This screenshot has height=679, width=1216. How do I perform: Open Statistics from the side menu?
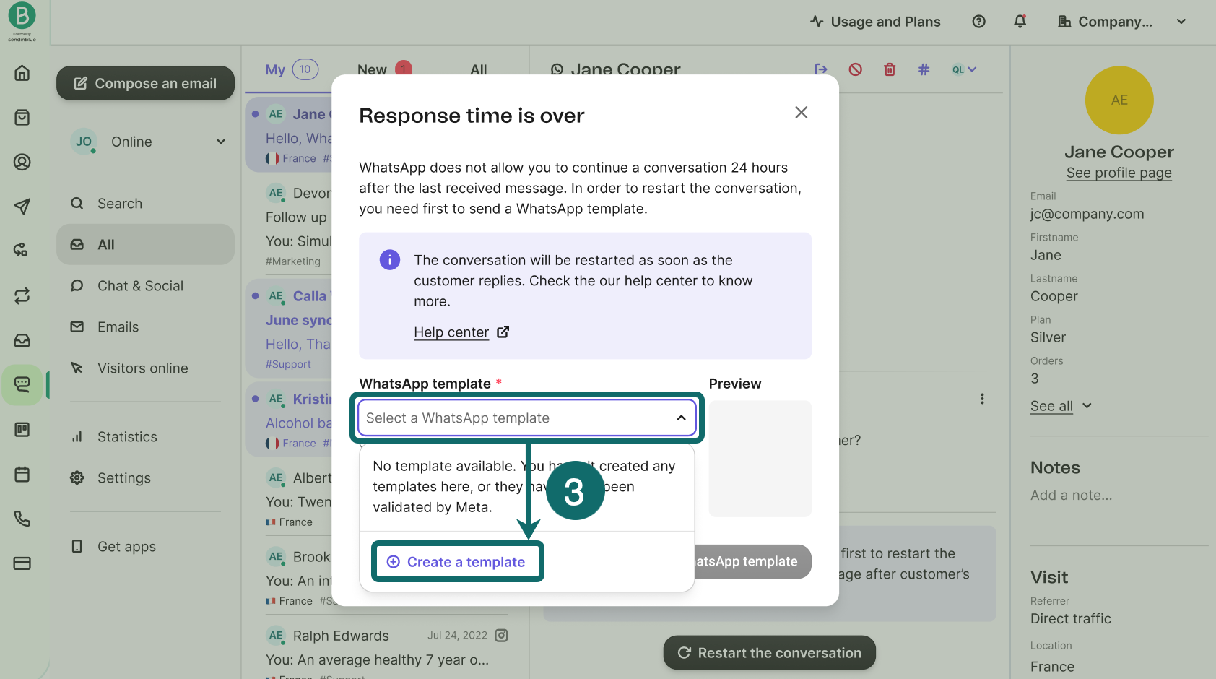point(127,437)
